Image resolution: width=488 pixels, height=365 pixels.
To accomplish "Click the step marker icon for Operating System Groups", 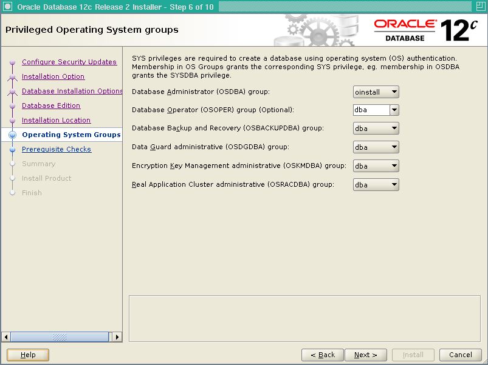I will (12, 135).
